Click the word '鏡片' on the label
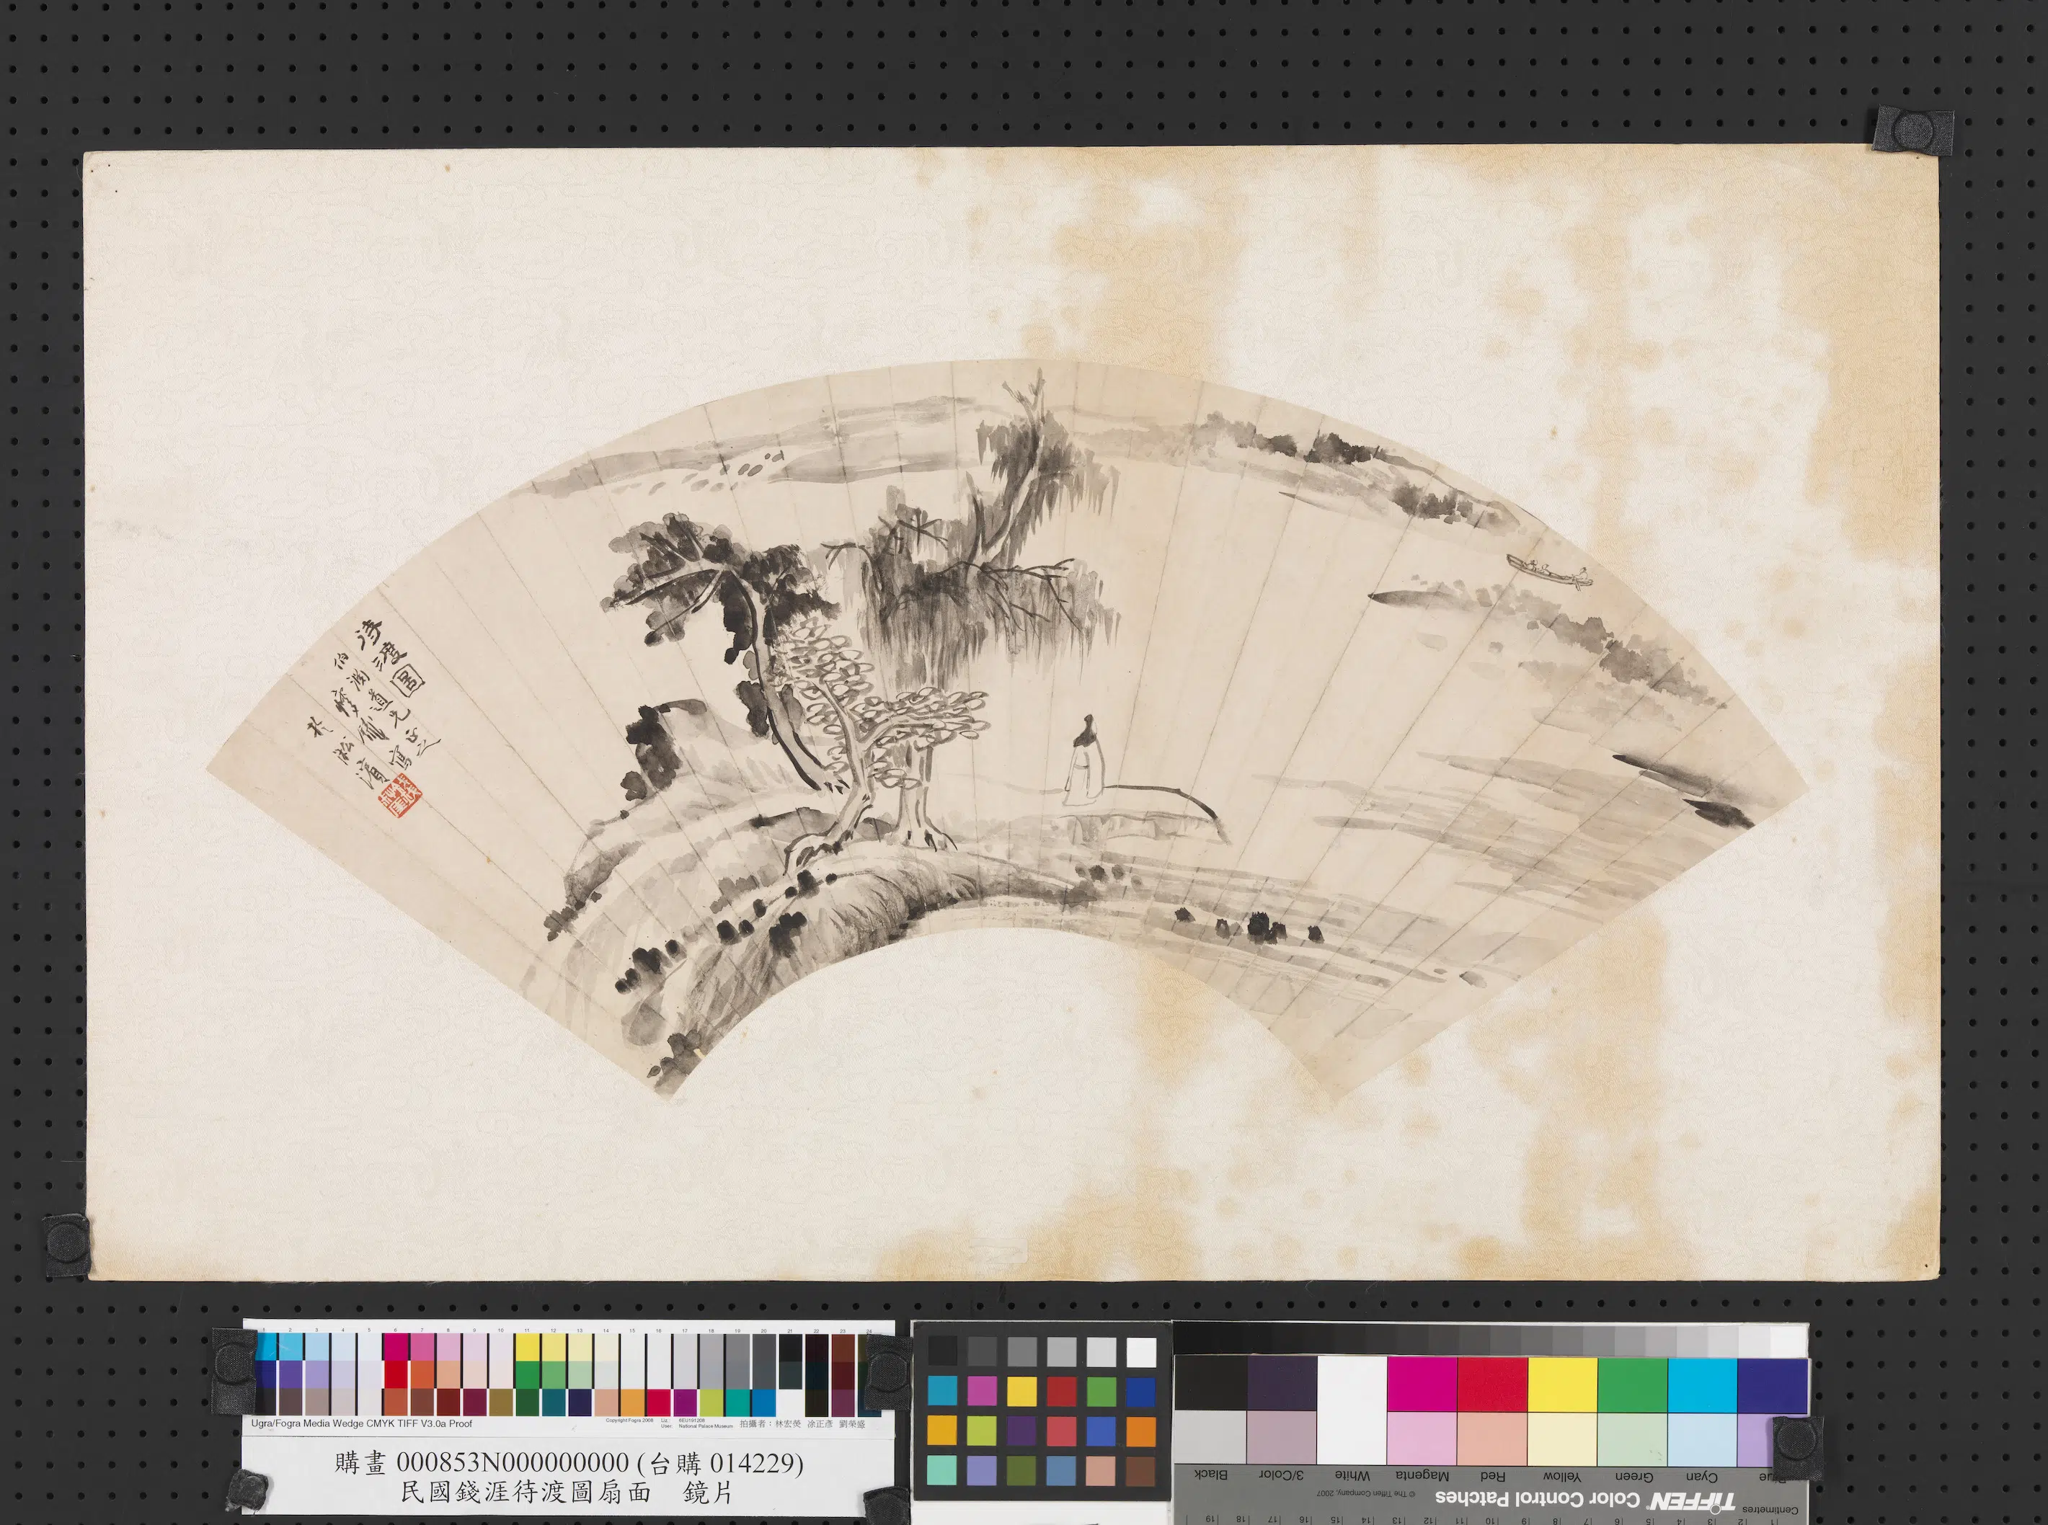Screen dimensions: 2048x1525 (708, 1493)
